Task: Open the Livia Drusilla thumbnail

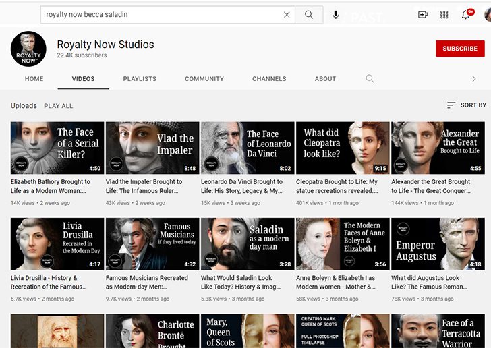Action: pyautogui.click(x=57, y=244)
